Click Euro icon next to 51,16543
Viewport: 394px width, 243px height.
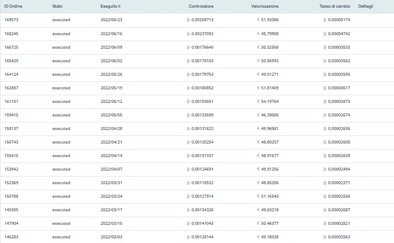click(258, 196)
